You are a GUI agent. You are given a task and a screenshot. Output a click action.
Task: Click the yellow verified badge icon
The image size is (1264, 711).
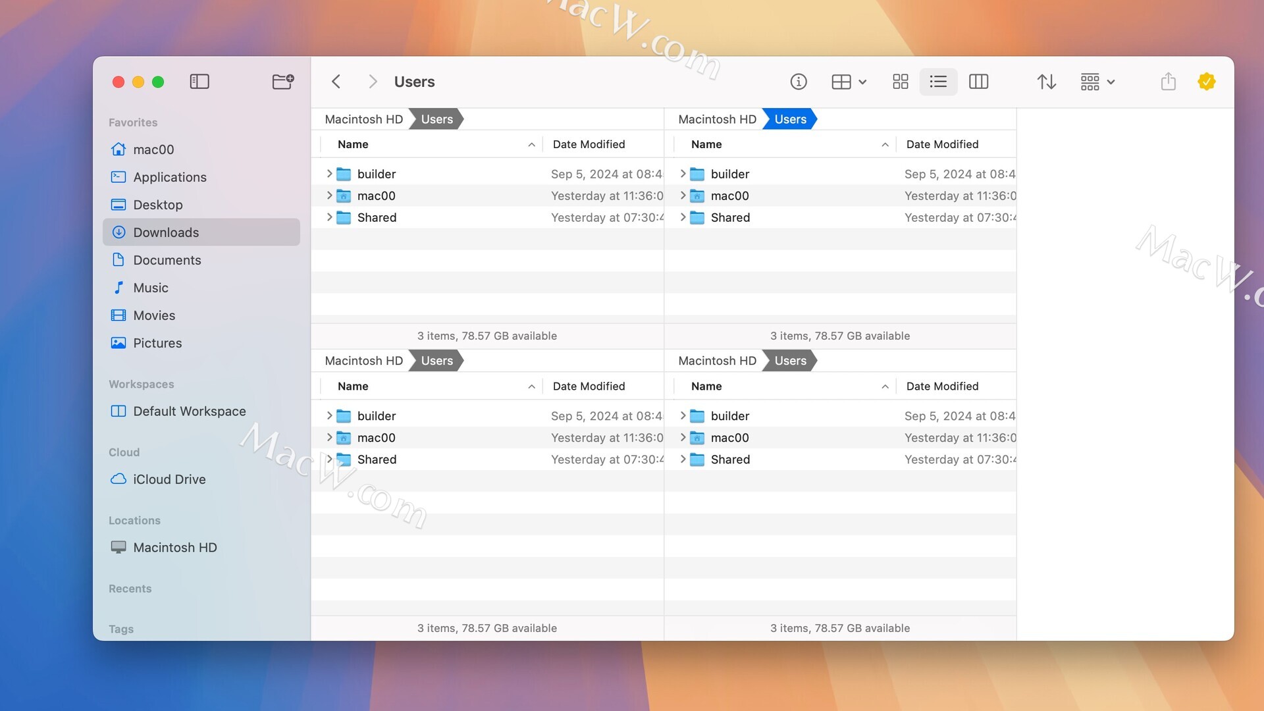[1206, 82]
